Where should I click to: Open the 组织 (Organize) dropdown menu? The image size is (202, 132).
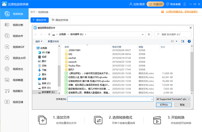(39, 41)
